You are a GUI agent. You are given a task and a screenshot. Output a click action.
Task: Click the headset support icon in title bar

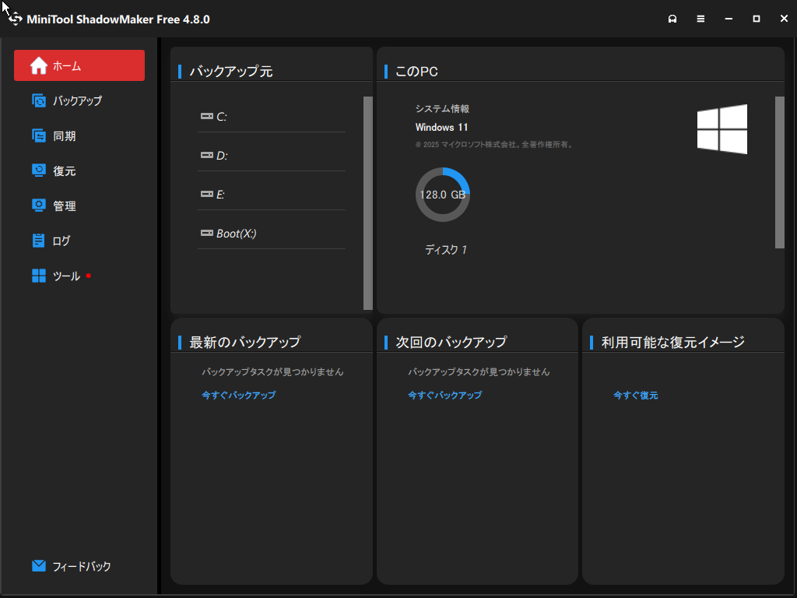pyautogui.click(x=672, y=19)
